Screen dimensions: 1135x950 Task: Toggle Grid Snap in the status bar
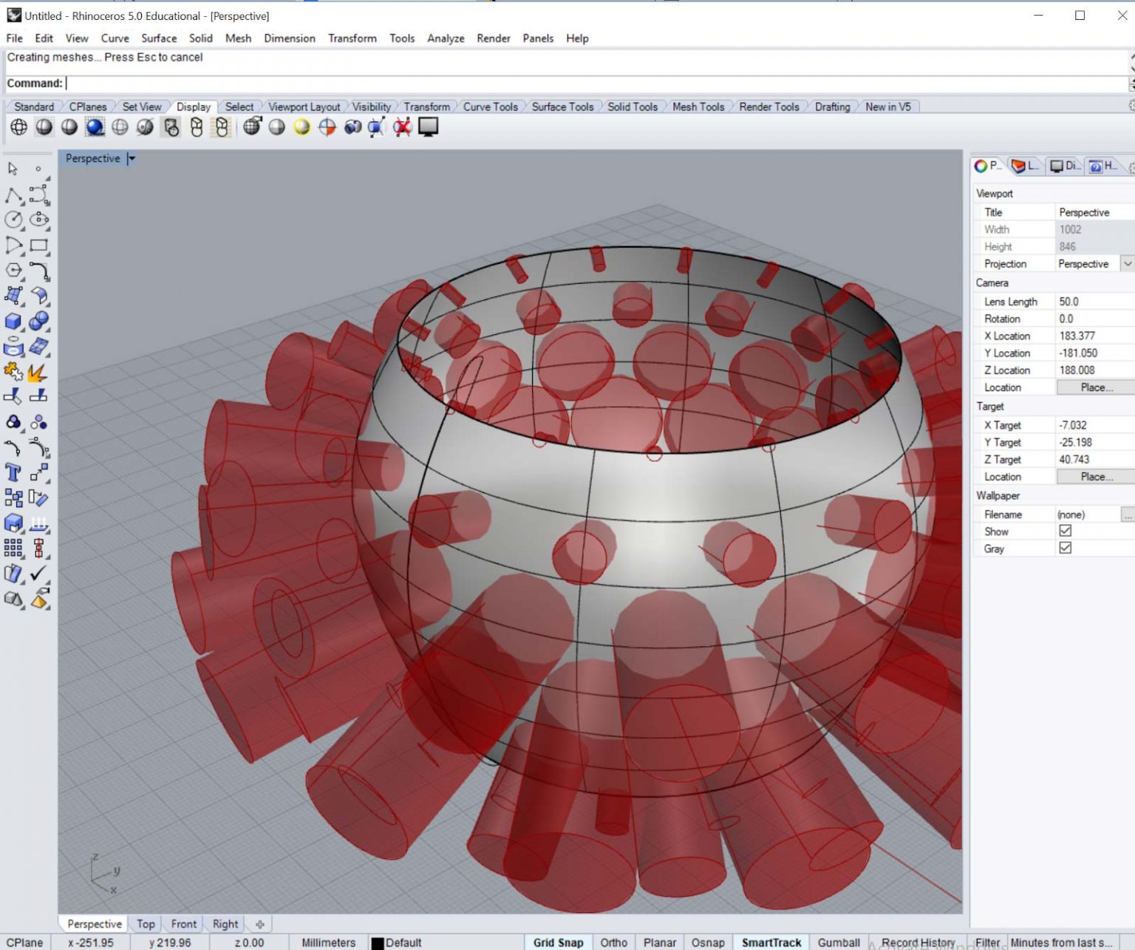[x=558, y=942]
